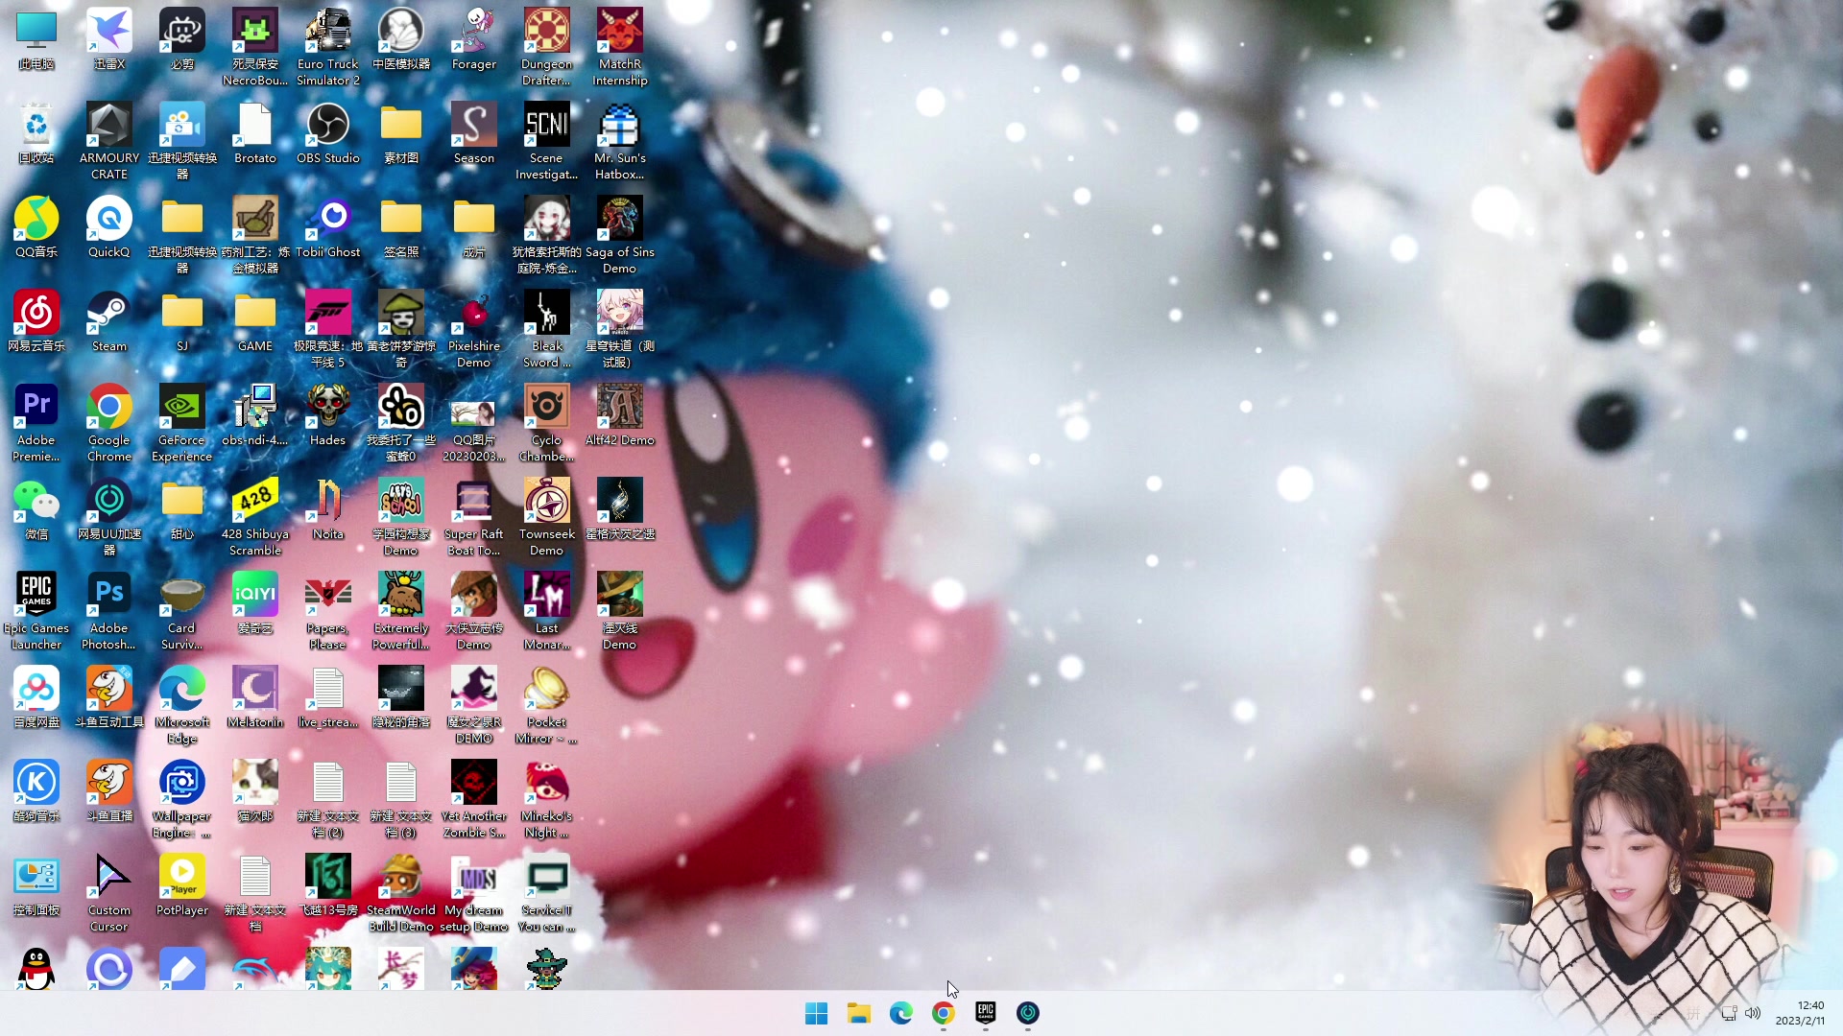Select the GeForce Experience shortcut
The width and height of the screenshot is (1843, 1036).
[182, 424]
